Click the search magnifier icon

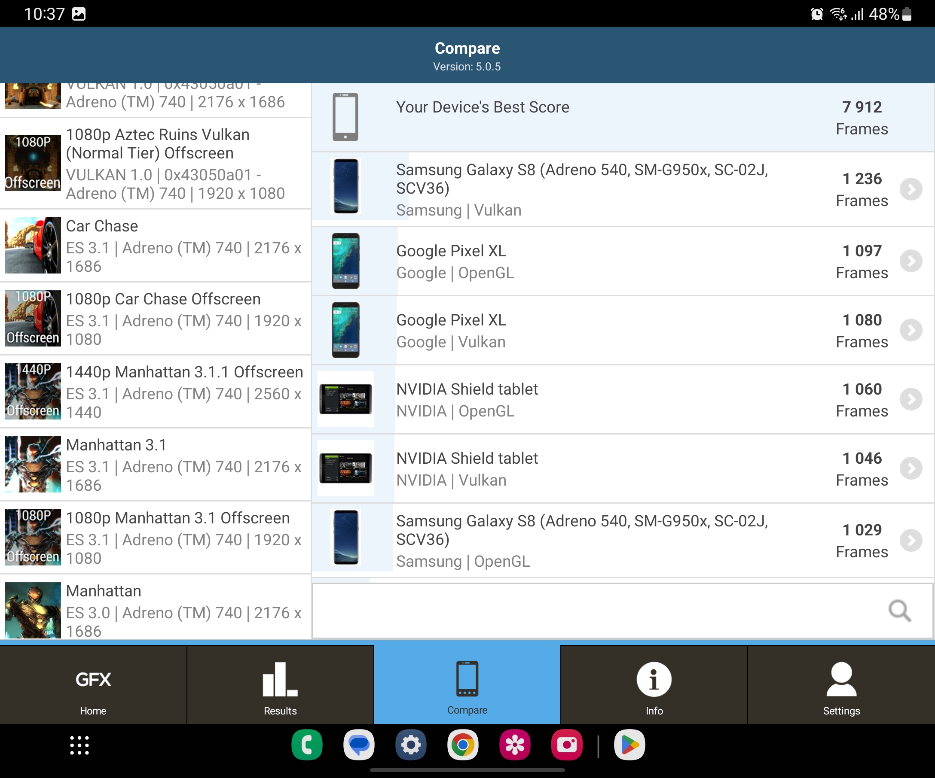tap(899, 611)
